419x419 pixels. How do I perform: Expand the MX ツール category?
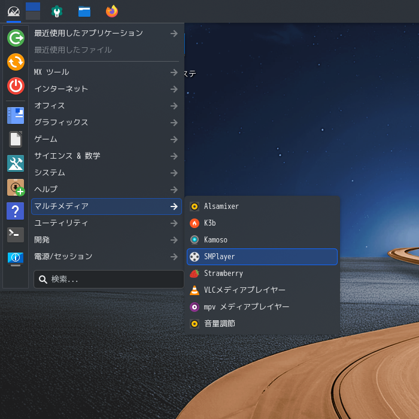click(x=106, y=72)
